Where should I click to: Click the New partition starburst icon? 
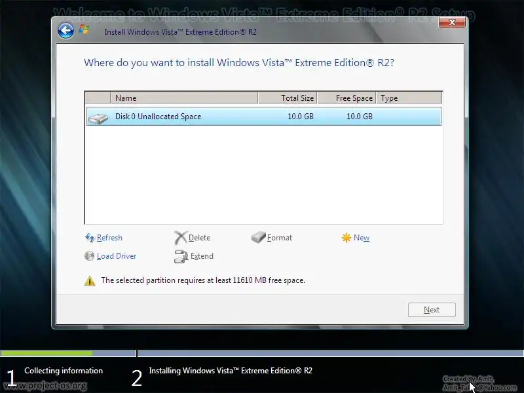coord(346,238)
